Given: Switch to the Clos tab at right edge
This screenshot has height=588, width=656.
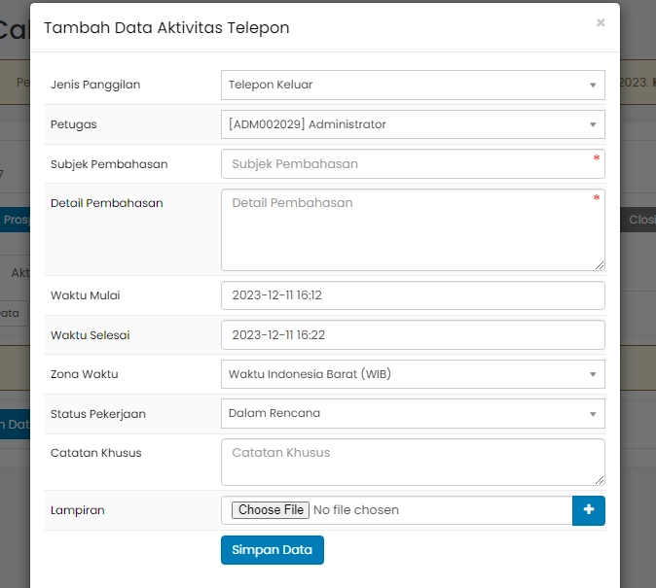Looking at the screenshot, I should pos(640,221).
